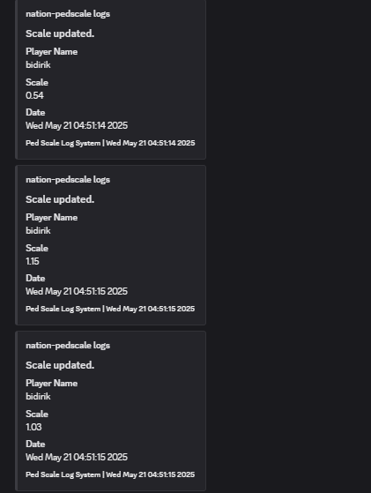Click the first embed's nation-pedscale logs author
The image size is (371, 493).
point(68,14)
